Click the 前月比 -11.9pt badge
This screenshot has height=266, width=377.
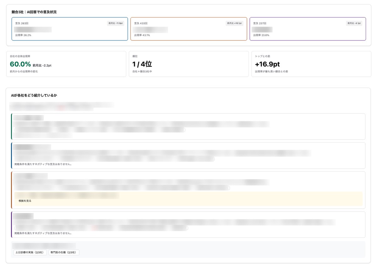116,23
